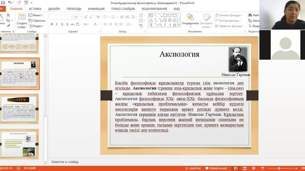Toggle text shadow (S) formatting
The image size is (305, 171).
pos(67,24)
